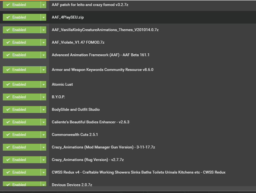Open dropdown arrow beside AAF_Violate_V1.47 FOMOD
The height and width of the screenshot is (193, 256).
(x=43, y=42)
